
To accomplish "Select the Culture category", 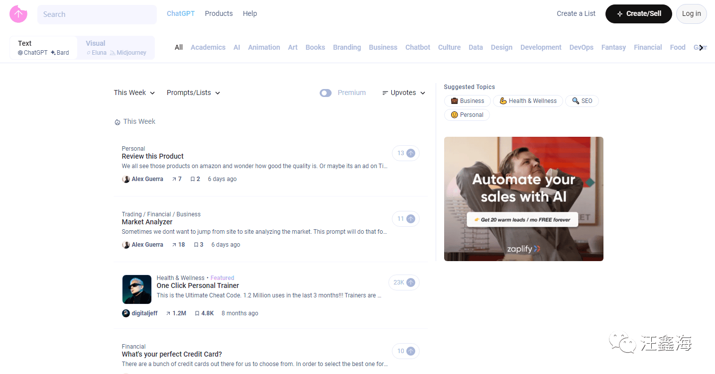I will (x=449, y=47).
